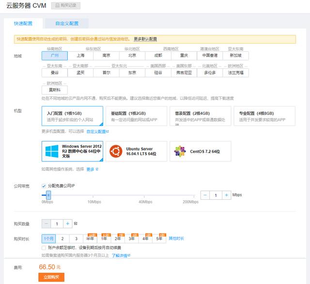This screenshot has width=310, height=284.
Task: Choose the 弗吉尼亚 region
Action: [x=184, y=73]
